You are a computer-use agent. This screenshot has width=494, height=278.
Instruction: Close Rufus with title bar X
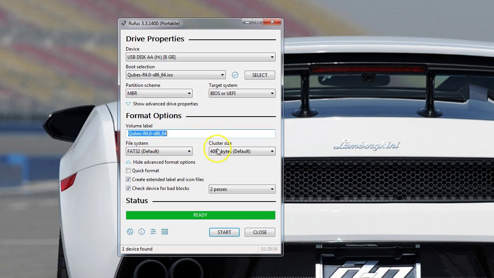(272, 22)
